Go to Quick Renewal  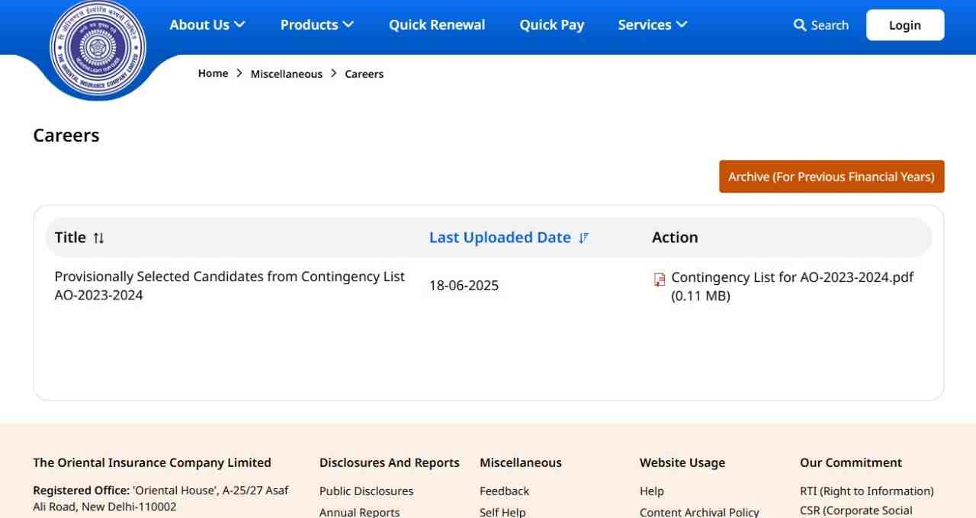click(x=437, y=24)
